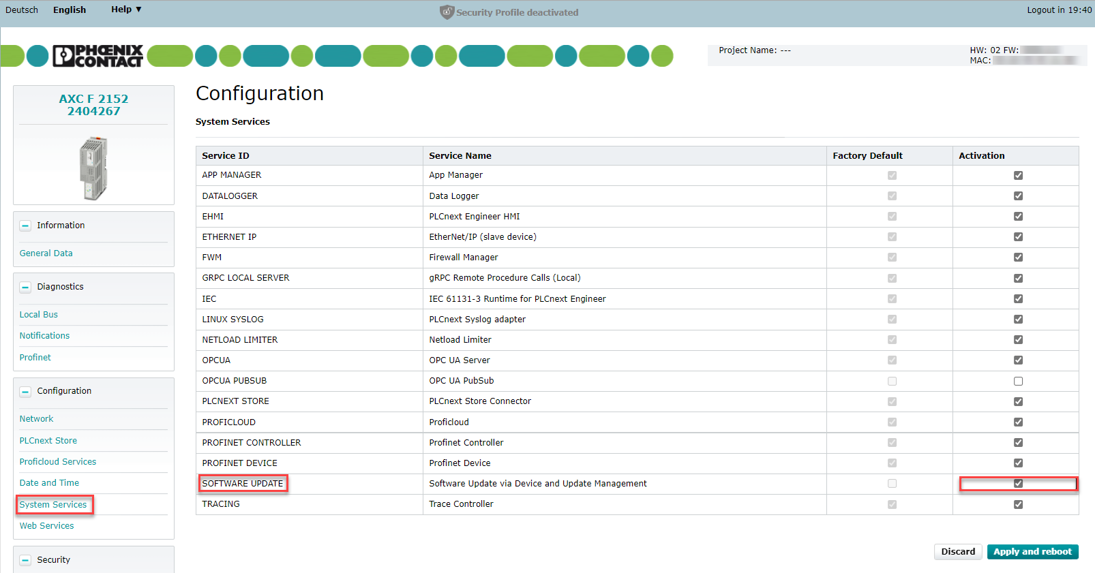1095x573 pixels.
Task: Open PLCnext Store configuration
Action: tap(48, 440)
